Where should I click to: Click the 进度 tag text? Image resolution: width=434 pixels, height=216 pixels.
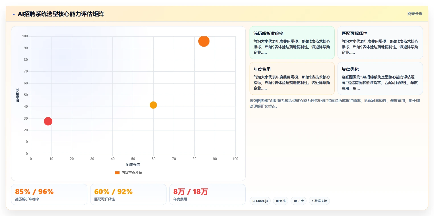click(x=301, y=201)
